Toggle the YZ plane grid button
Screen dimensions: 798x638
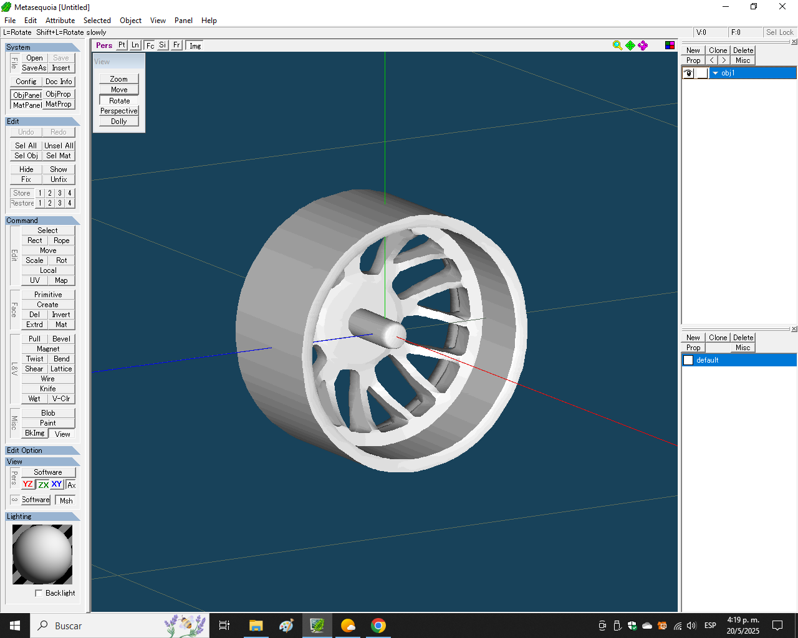[x=28, y=485]
